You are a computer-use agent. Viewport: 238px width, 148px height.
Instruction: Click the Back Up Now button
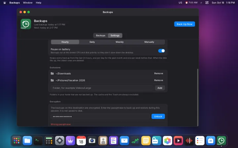pyautogui.click(x=184, y=24)
